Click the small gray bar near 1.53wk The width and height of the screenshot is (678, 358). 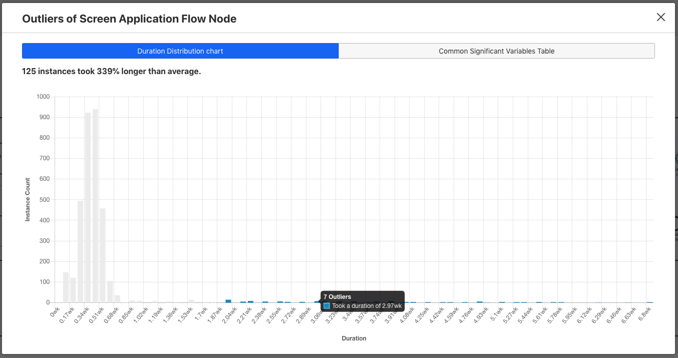pos(191,301)
